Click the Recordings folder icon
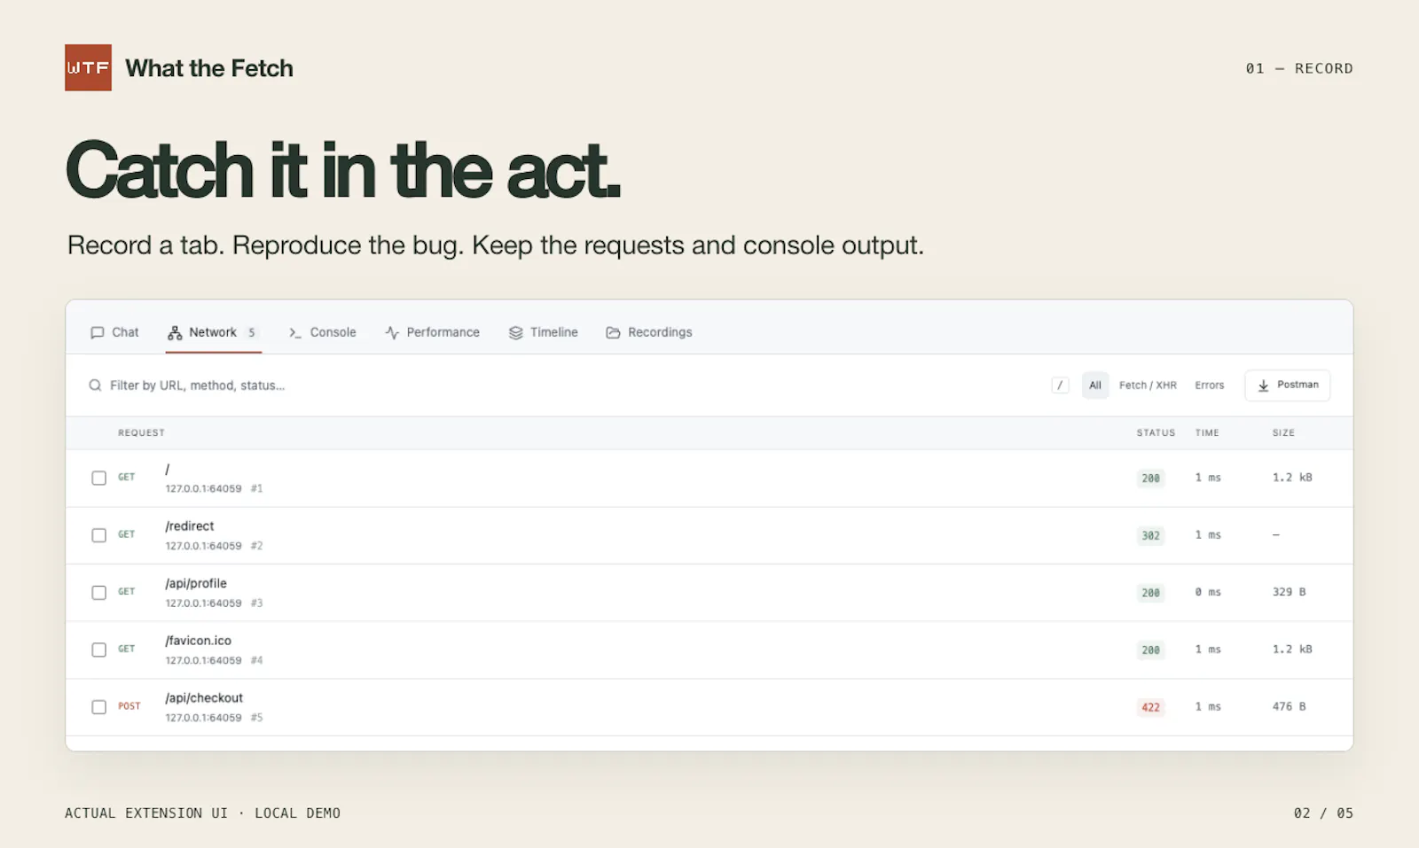The image size is (1419, 848). (613, 332)
